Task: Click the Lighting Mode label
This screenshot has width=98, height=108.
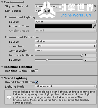Action: coord(15,87)
